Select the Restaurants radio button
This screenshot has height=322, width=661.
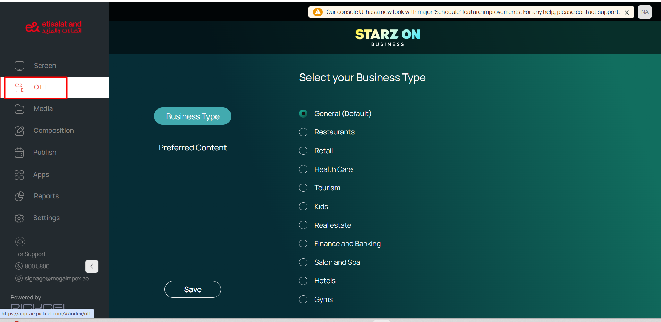303,132
